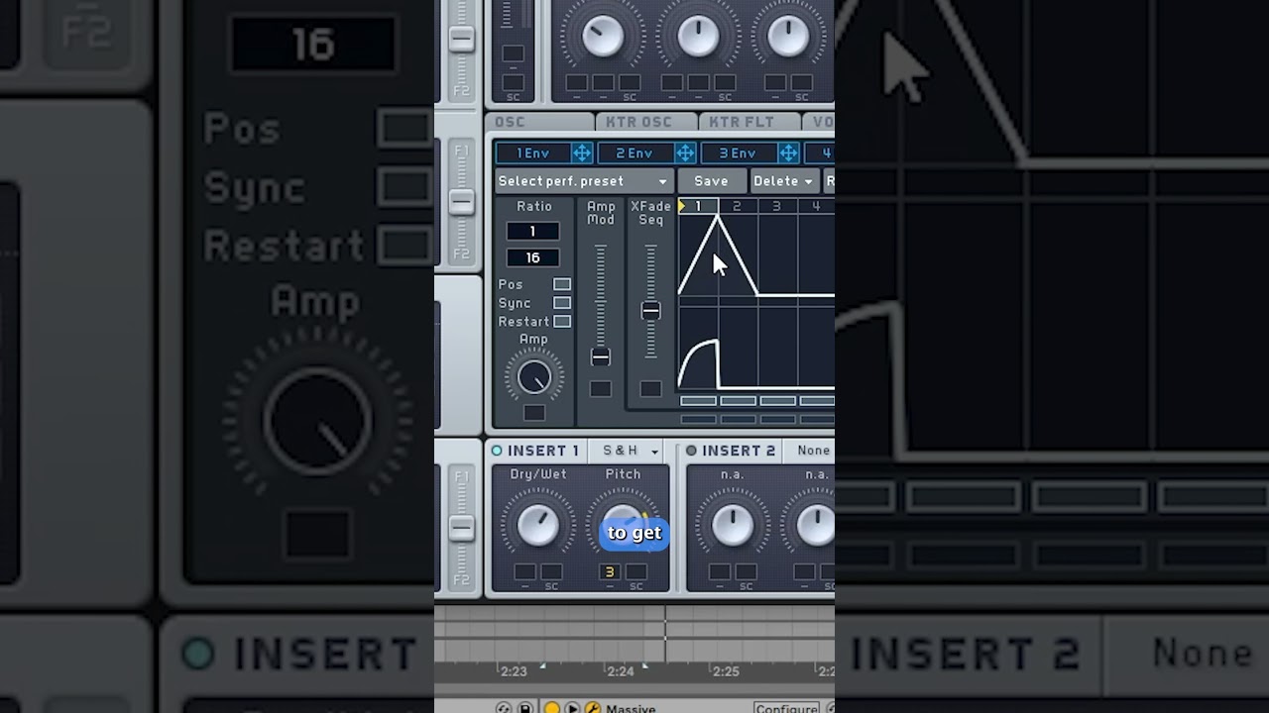
Task: Click the SC slot under the Pitch knob
Action: pyautogui.click(x=636, y=571)
